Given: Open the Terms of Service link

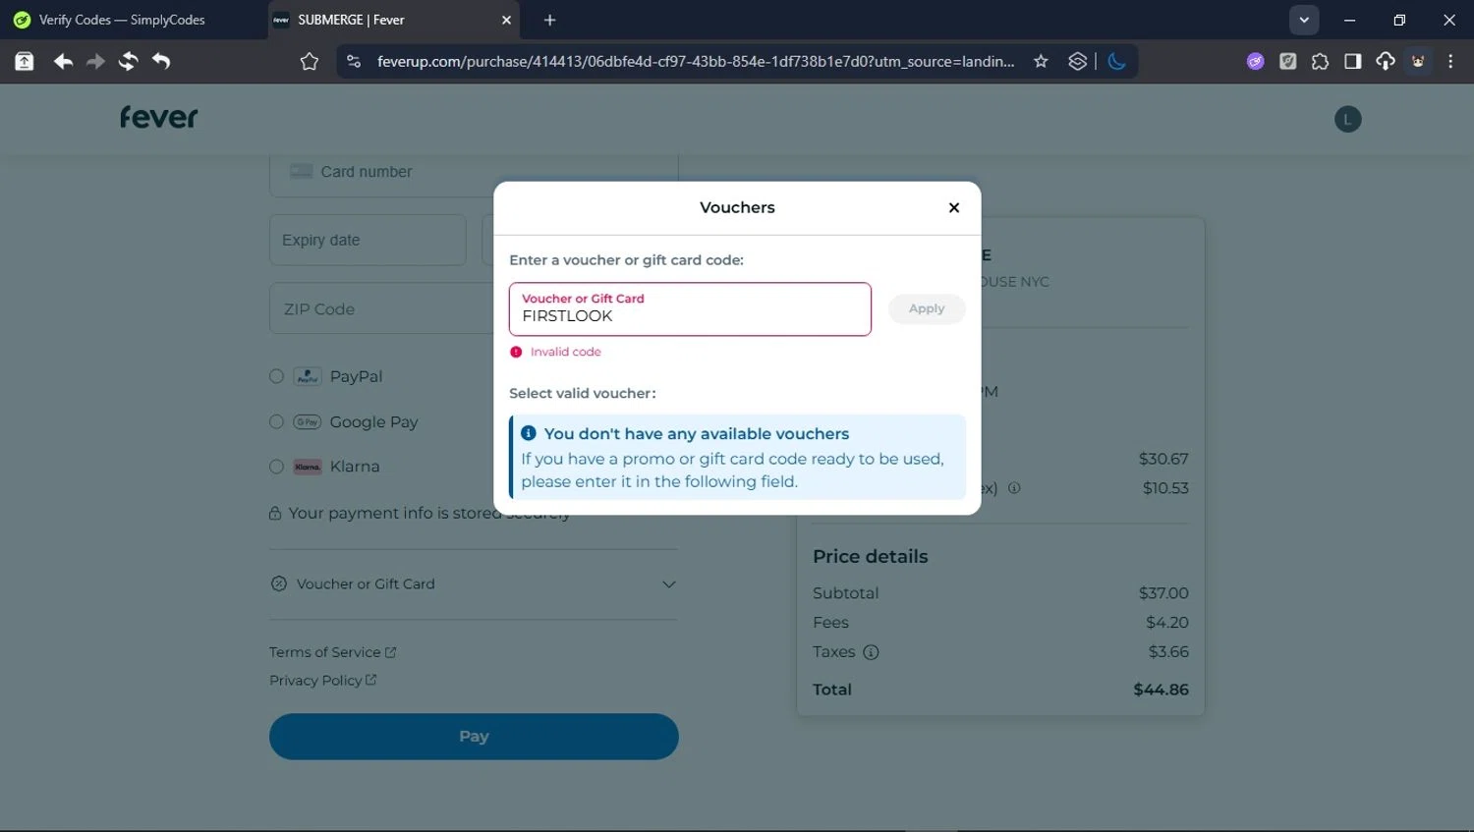Looking at the screenshot, I should coord(332,652).
